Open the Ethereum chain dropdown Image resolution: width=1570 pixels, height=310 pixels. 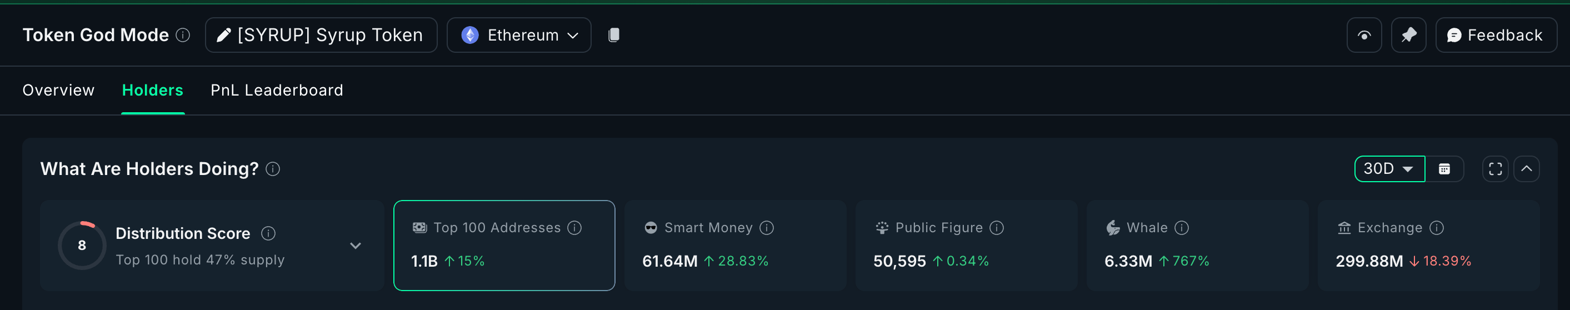(519, 36)
